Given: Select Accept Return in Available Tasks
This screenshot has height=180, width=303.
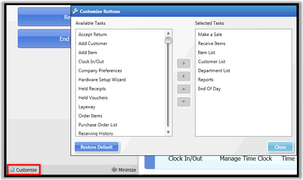Looking at the screenshot, I should tap(92, 34).
